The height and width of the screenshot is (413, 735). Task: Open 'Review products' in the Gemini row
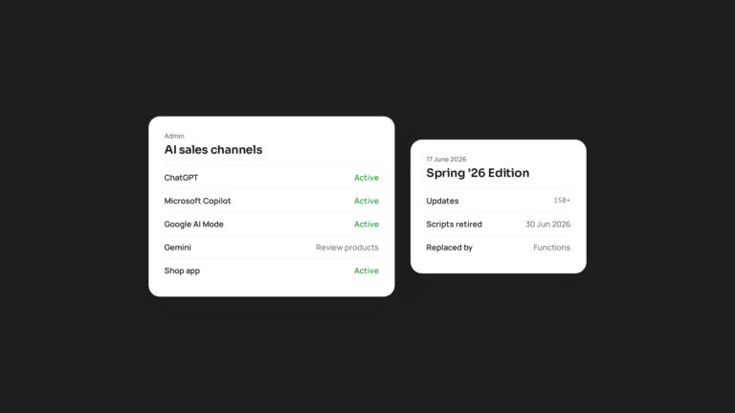(346, 248)
